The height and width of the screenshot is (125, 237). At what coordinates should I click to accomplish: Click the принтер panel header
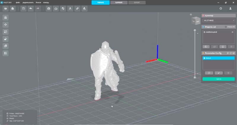pyautogui.click(x=218, y=16)
